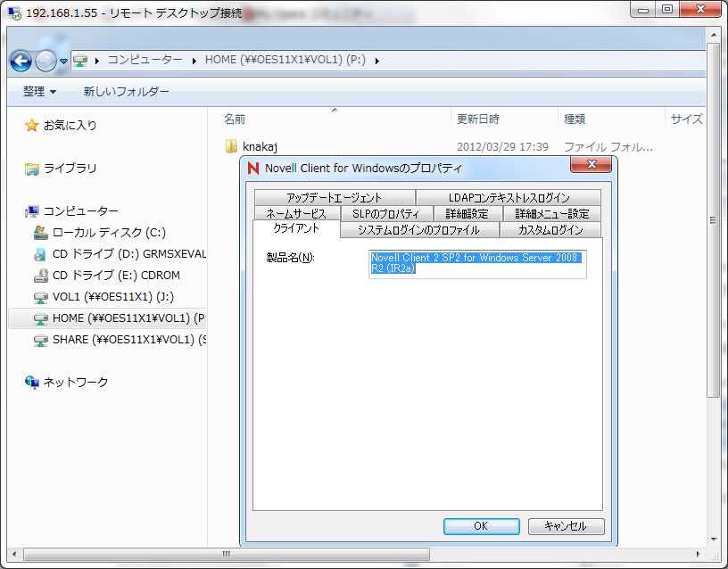
Task: Click キャンセル button
Action: (566, 526)
